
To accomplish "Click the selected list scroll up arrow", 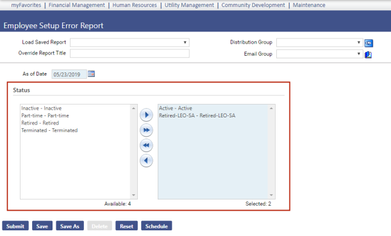I will 271,108.
